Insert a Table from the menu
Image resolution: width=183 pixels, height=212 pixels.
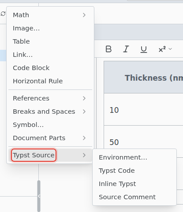coord(50,41)
